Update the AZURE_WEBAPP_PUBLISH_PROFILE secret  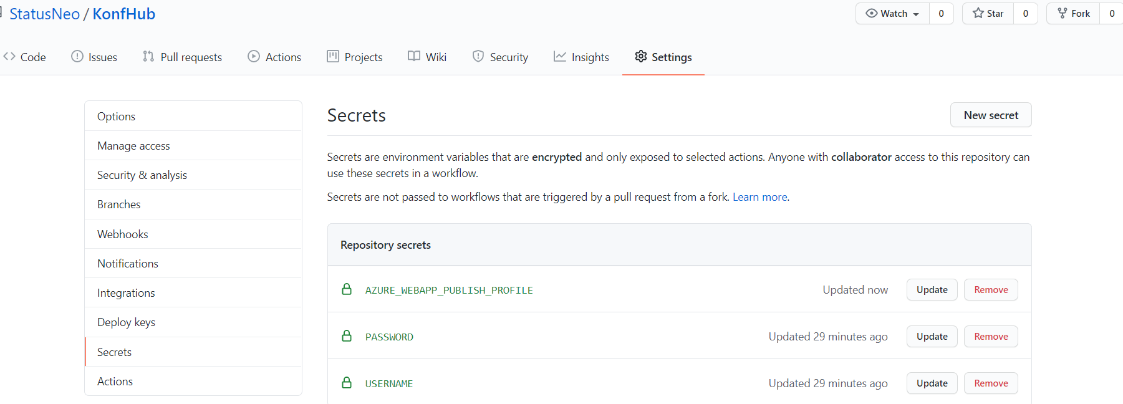coord(932,289)
